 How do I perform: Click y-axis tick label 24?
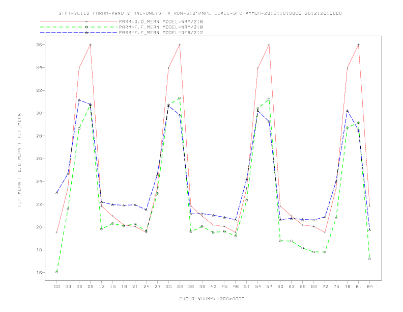click(x=39, y=181)
